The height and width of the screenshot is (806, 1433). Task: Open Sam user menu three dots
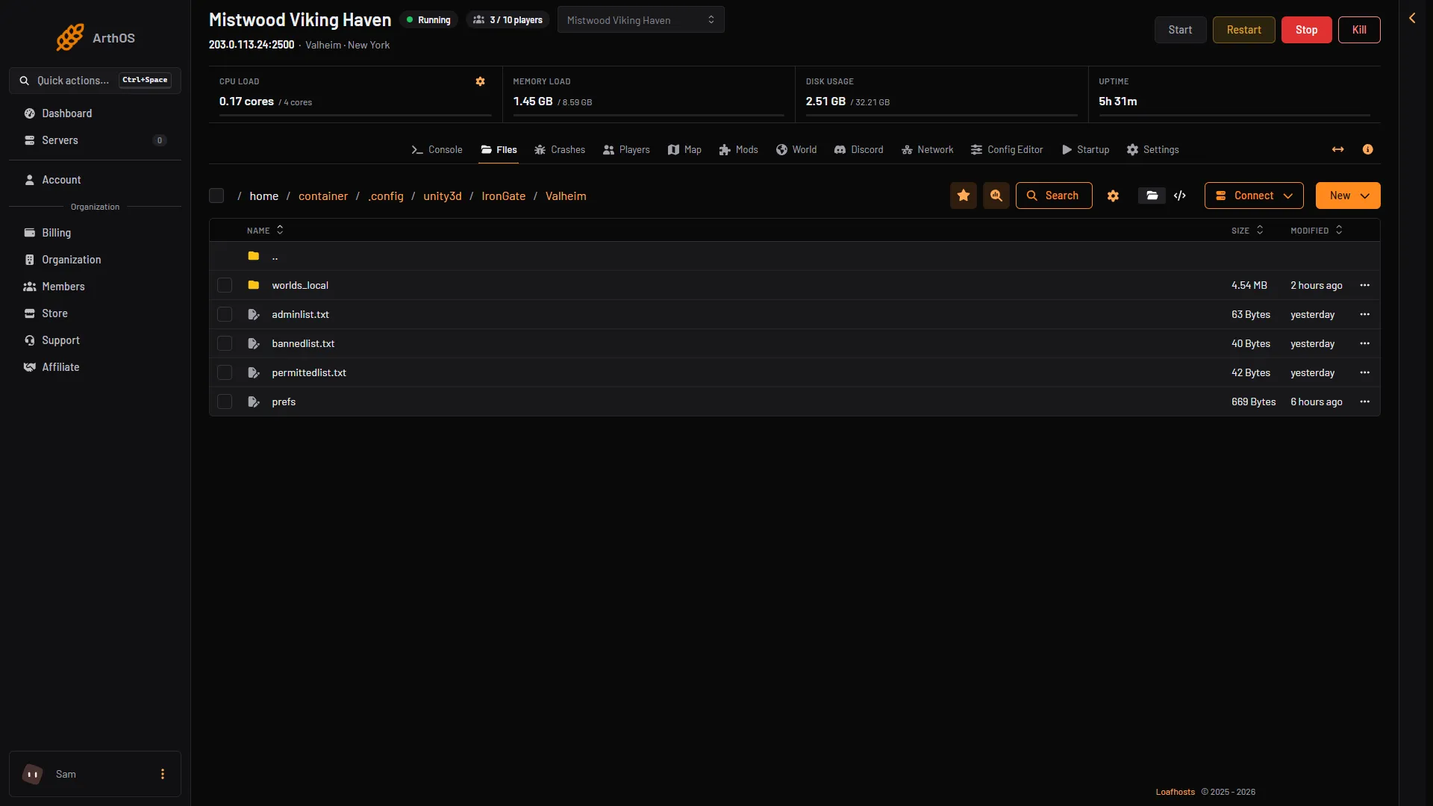(x=163, y=774)
